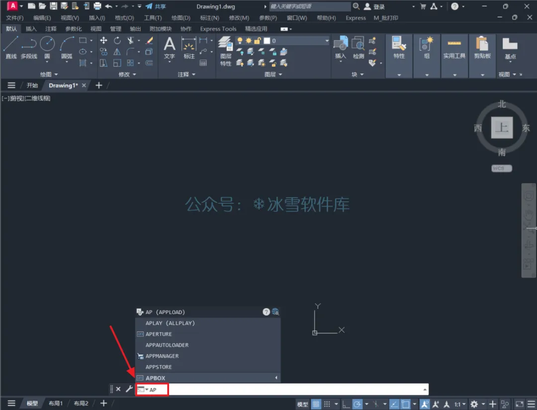Select the Arc (圆弧) tool
The height and width of the screenshot is (410, 537).
click(67, 48)
